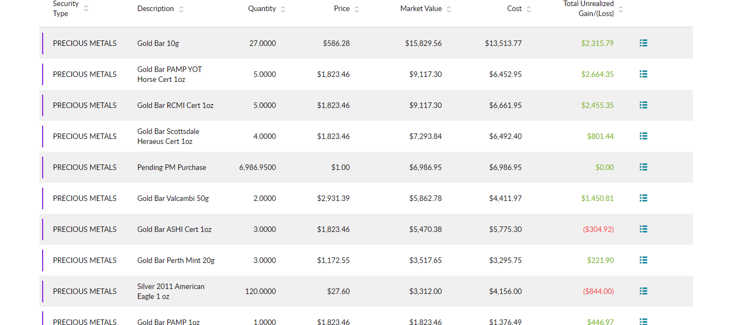
Task: Sort by Security Type column arrows
Action: click(86, 9)
